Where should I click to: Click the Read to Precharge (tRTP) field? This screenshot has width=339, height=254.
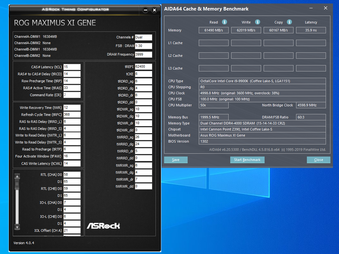tap(72, 149)
